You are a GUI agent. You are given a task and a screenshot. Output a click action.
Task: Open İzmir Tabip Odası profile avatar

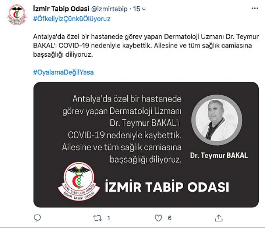17,15
